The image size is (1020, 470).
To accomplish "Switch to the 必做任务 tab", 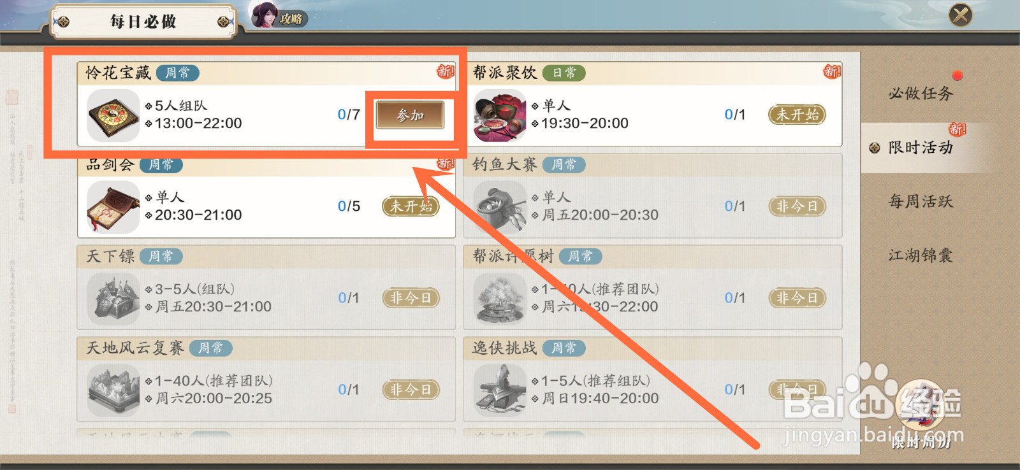I will pyautogui.click(x=921, y=94).
